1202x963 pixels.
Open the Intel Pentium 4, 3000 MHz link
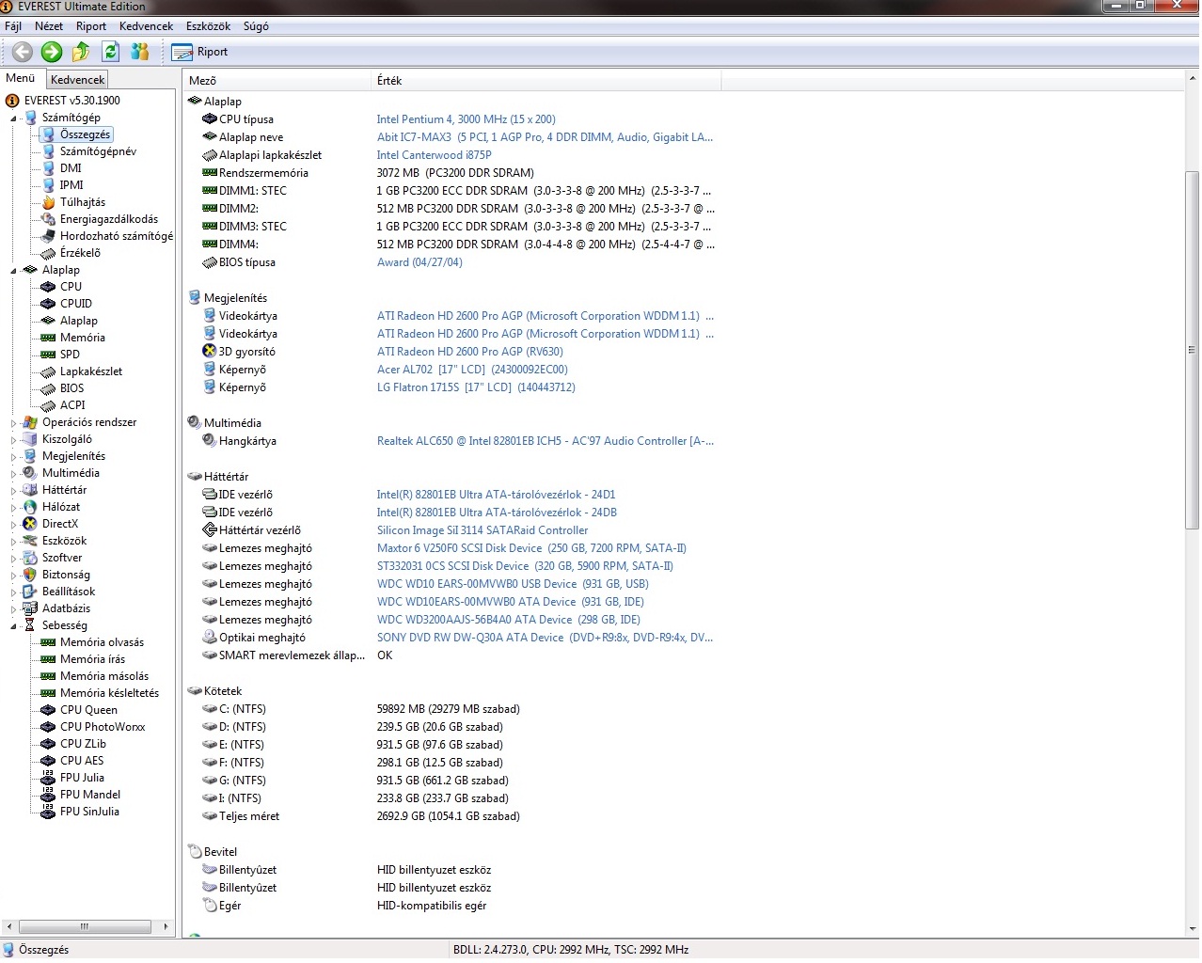[x=467, y=119]
